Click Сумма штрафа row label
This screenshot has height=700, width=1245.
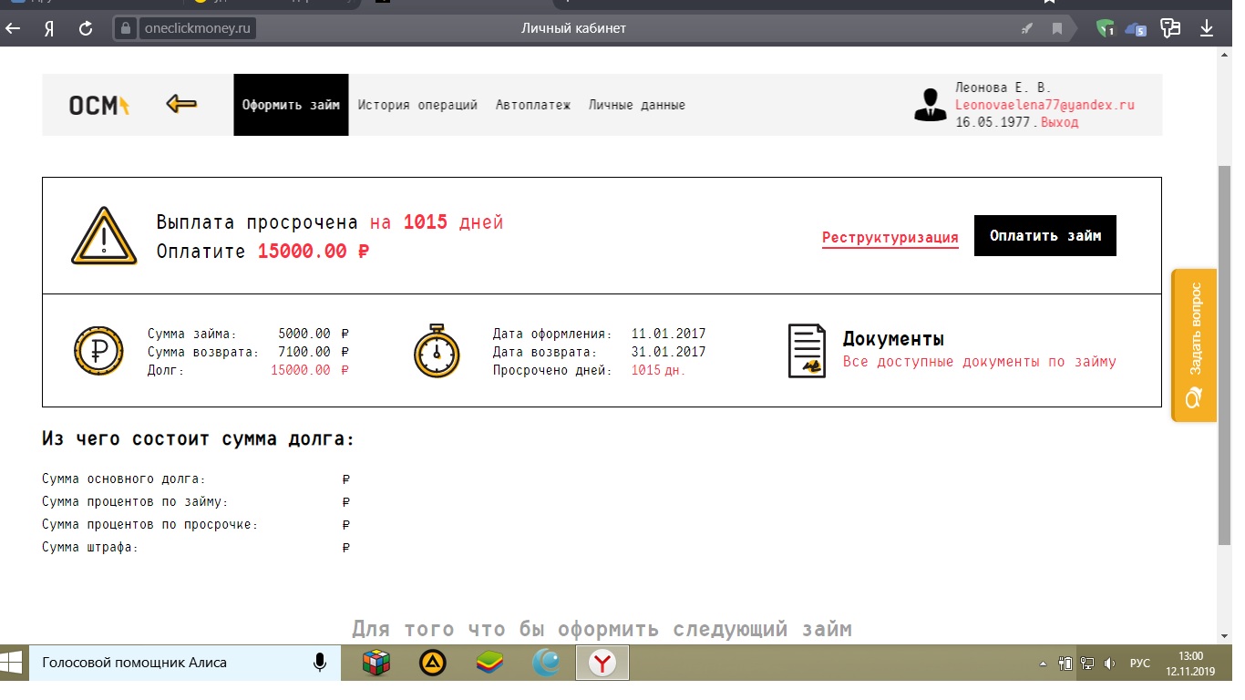pos(90,548)
